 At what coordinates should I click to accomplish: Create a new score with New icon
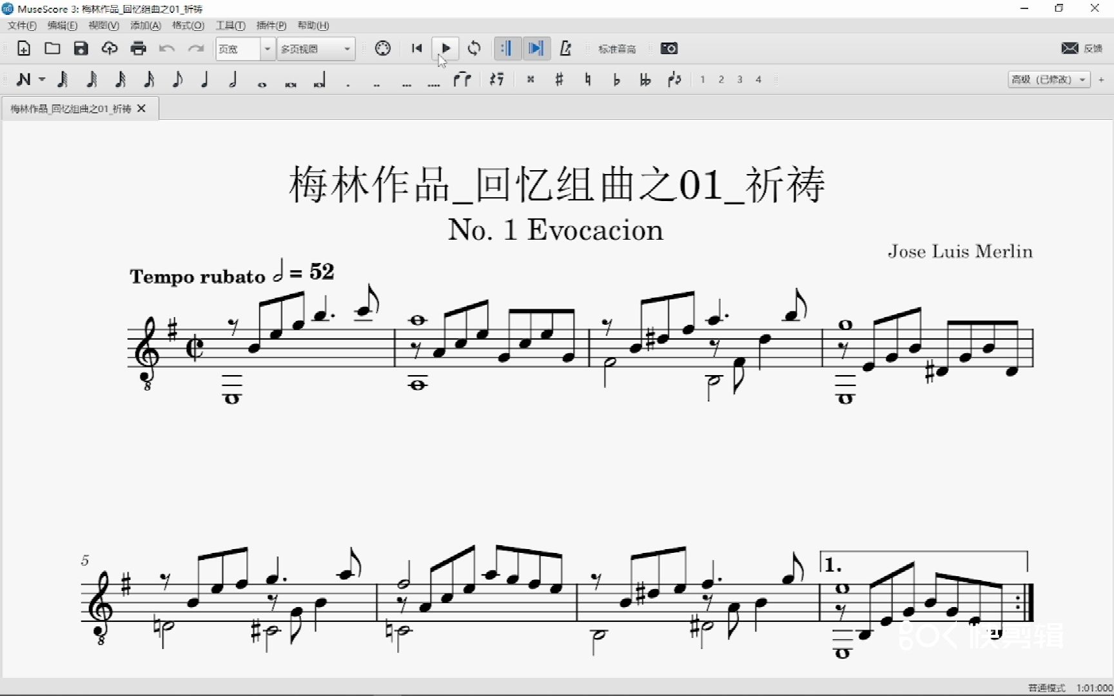23,48
